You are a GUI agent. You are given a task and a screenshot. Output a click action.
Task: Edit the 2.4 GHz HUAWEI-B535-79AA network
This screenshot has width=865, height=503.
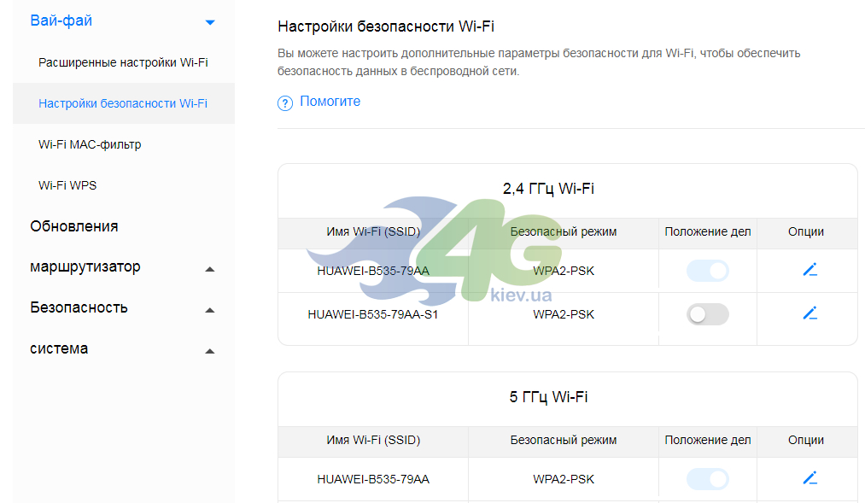[x=809, y=270]
